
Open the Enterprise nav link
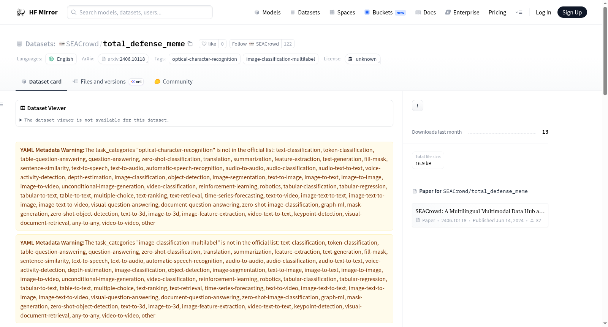[x=462, y=12]
